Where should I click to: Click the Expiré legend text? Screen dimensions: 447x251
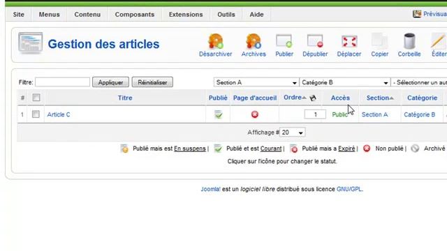click(346, 149)
